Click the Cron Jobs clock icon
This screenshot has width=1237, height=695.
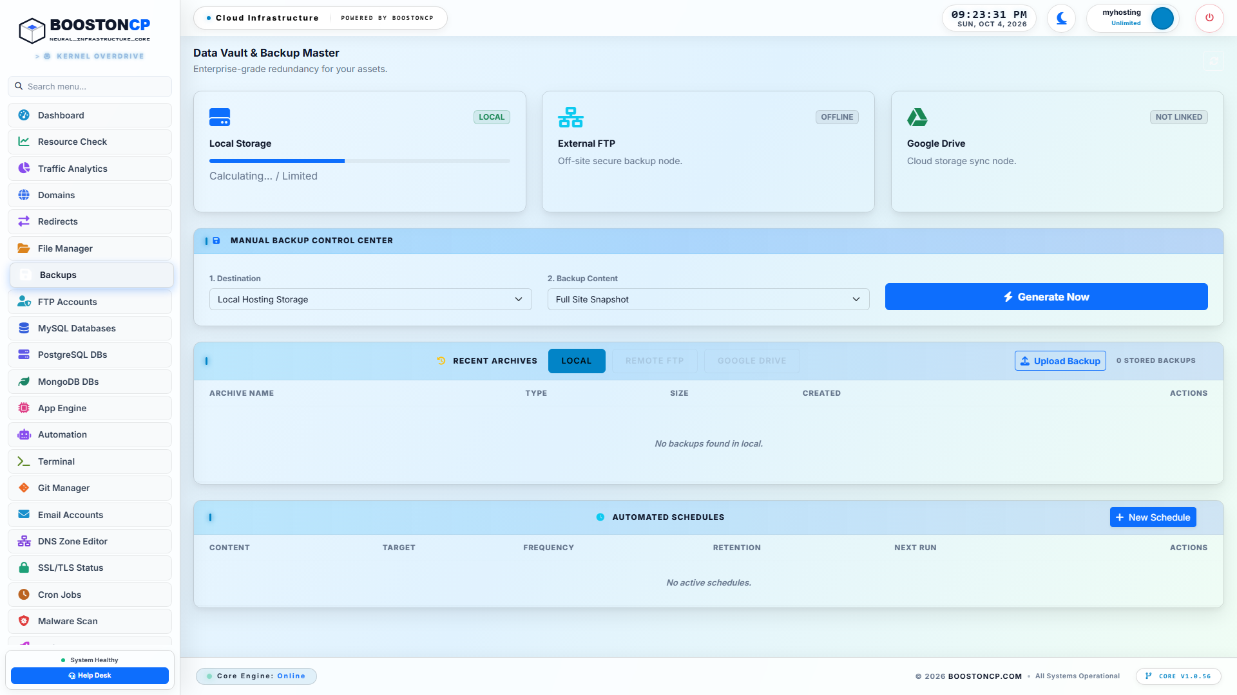tap(24, 595)
